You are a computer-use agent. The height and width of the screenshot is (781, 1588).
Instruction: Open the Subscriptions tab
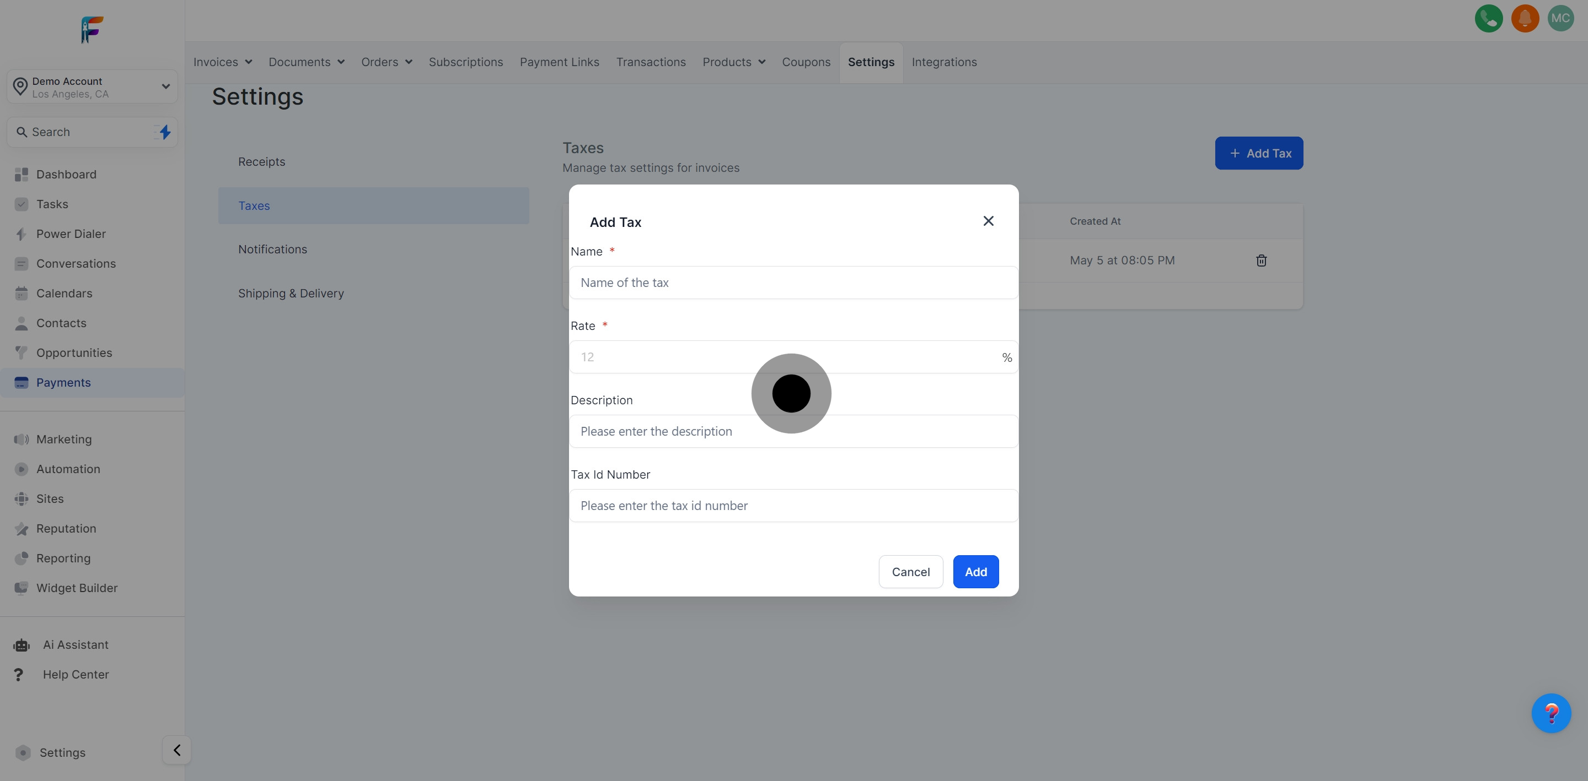(x=465, y=62)
